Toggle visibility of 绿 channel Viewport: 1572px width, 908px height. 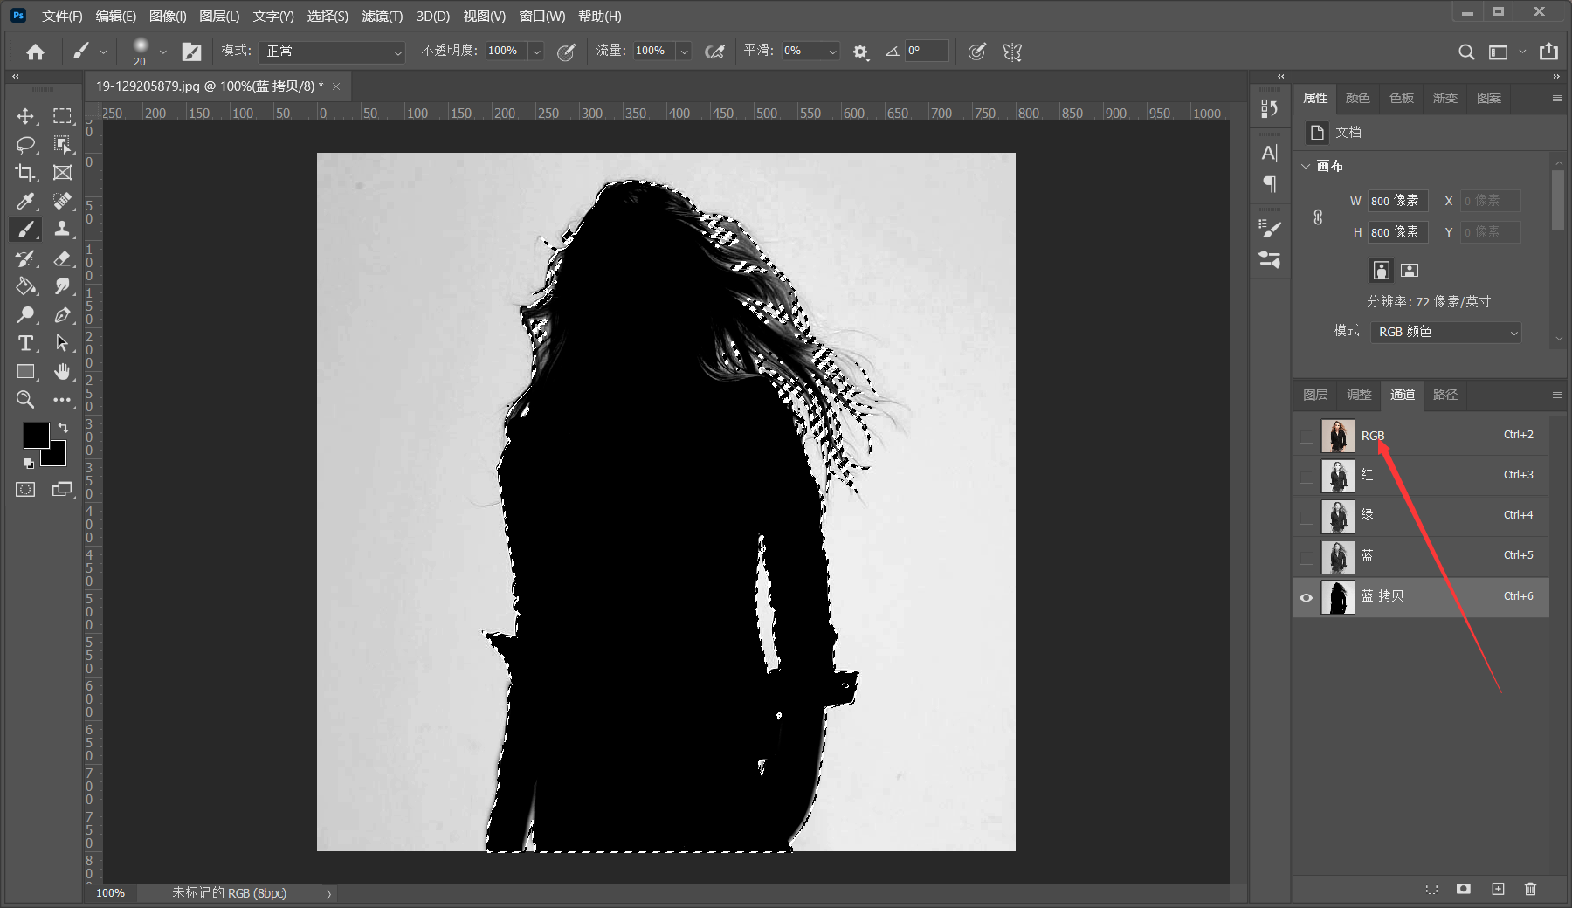[x=1307, y=517]
